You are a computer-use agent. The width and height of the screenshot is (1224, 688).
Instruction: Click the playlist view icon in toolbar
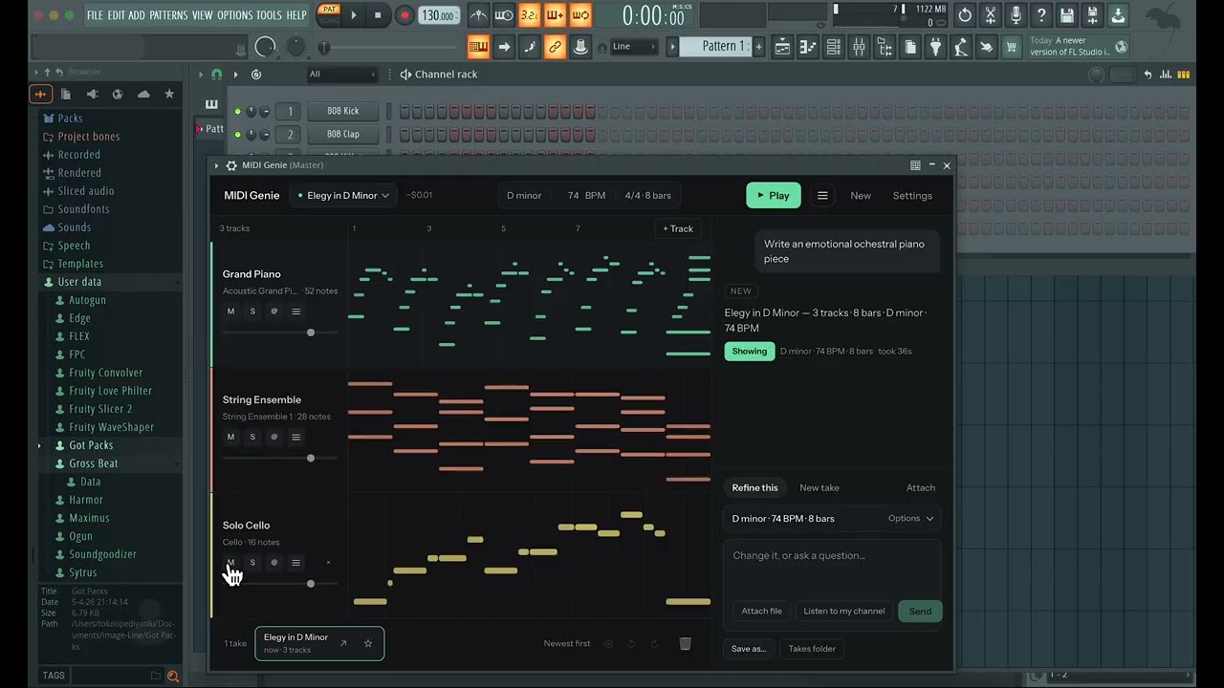782,47
